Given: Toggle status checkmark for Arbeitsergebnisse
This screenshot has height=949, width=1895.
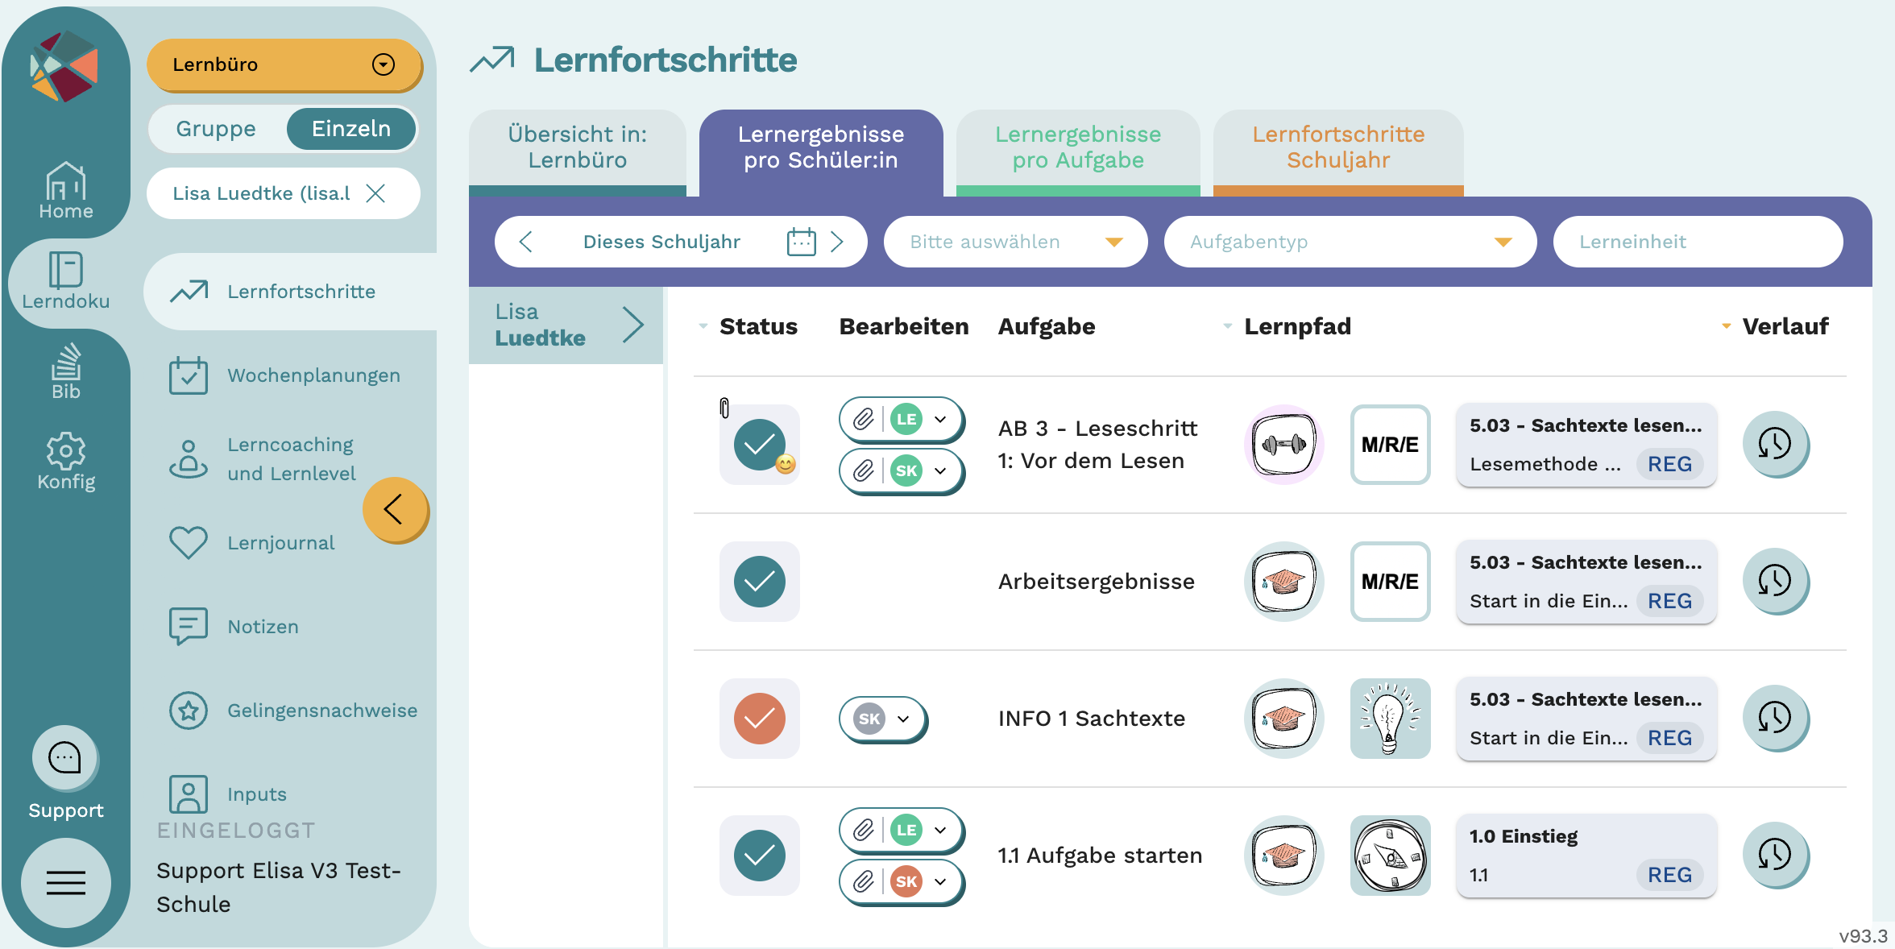Looking at the screenshot, I should click(759, 581).
